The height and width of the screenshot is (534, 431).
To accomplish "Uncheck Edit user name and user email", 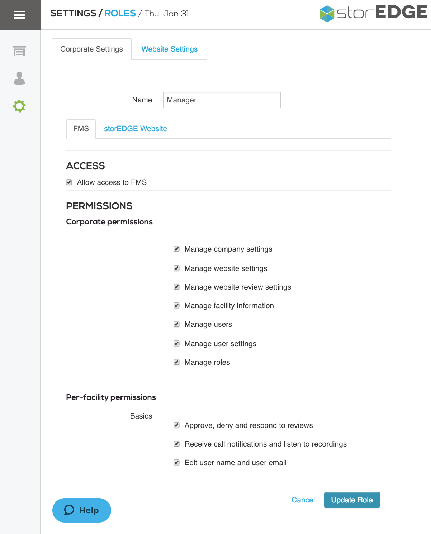I will pyautogui.click(x=176, y=462).
